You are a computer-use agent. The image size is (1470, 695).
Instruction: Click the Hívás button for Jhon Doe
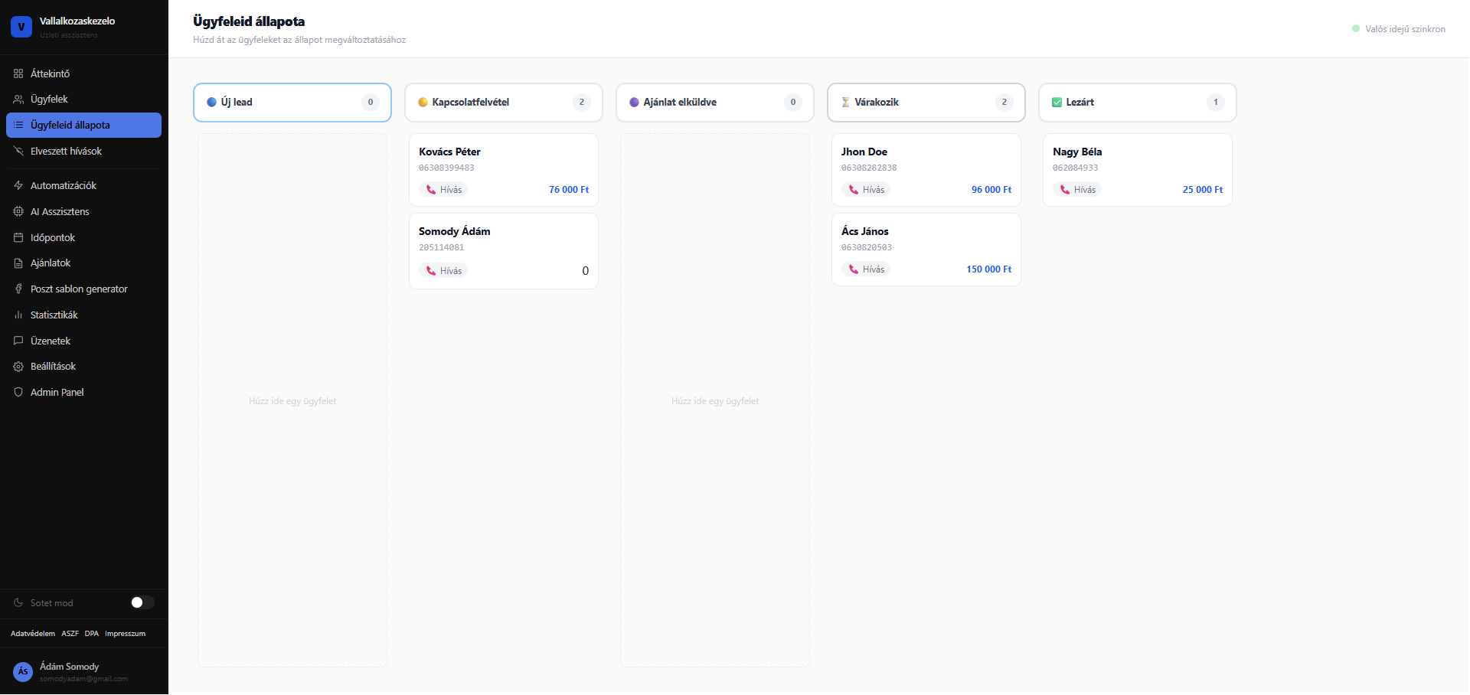866,190
